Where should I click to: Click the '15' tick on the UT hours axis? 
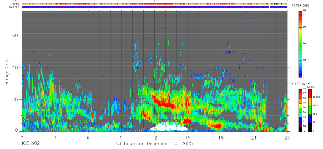tap(188, 137)
